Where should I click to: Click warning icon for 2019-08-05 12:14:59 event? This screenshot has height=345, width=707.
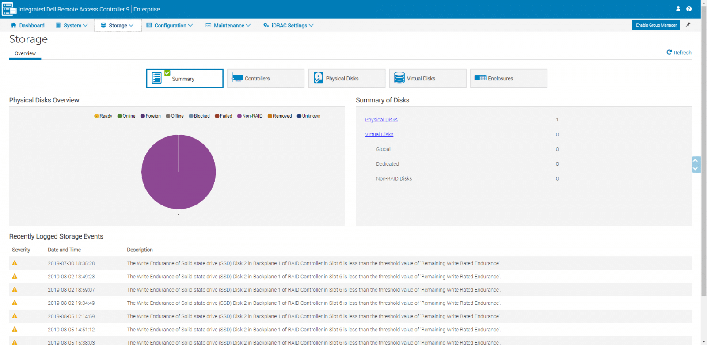(15, 316)
